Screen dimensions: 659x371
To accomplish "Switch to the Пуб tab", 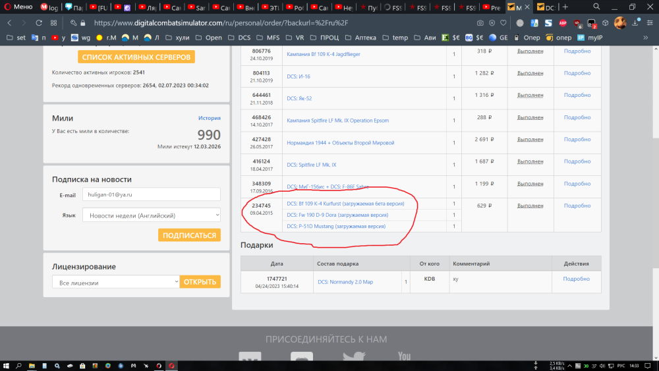I will [x=368, y=7].
